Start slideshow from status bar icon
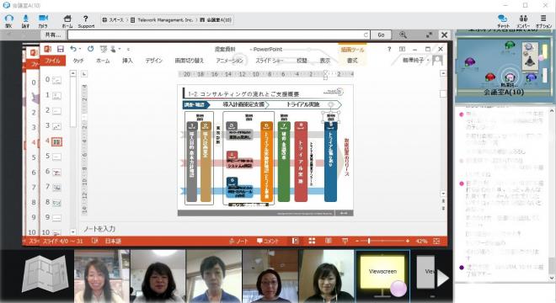This screenshot has height=303, width=556. tap(345, 241)
